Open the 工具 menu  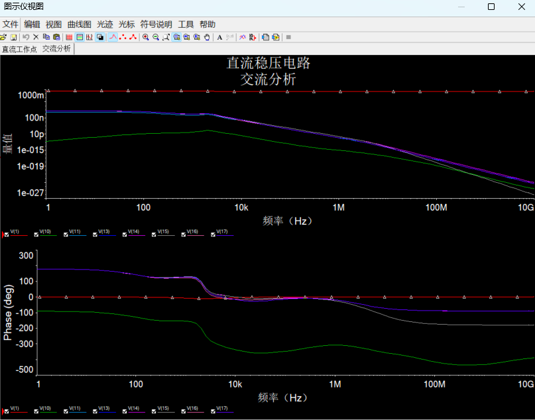point(186,25)
